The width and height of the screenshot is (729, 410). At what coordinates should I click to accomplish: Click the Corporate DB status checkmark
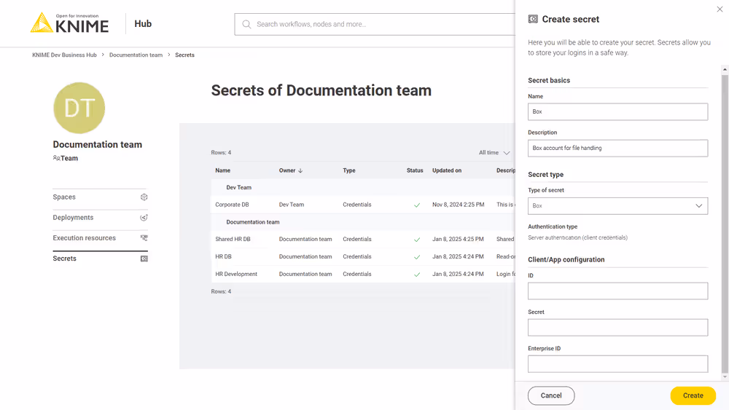(417, 205)
